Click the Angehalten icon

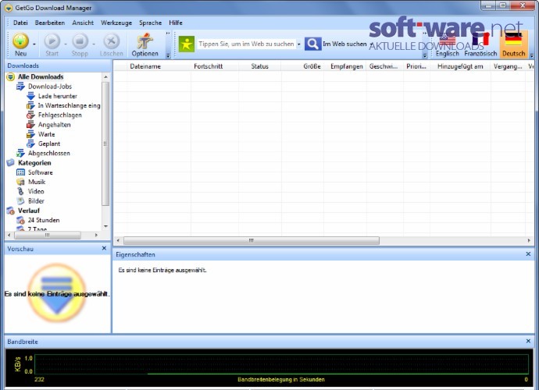tap(31, 125)
